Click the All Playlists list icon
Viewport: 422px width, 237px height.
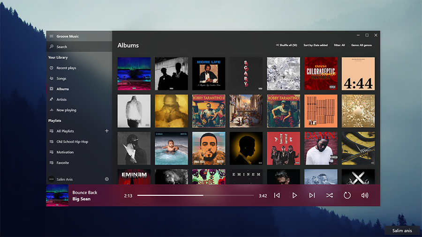(x=52, y=131)
